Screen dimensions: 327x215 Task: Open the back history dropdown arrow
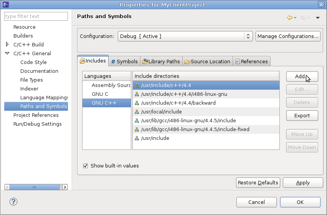pyautogui.click(x=295, y=18)
